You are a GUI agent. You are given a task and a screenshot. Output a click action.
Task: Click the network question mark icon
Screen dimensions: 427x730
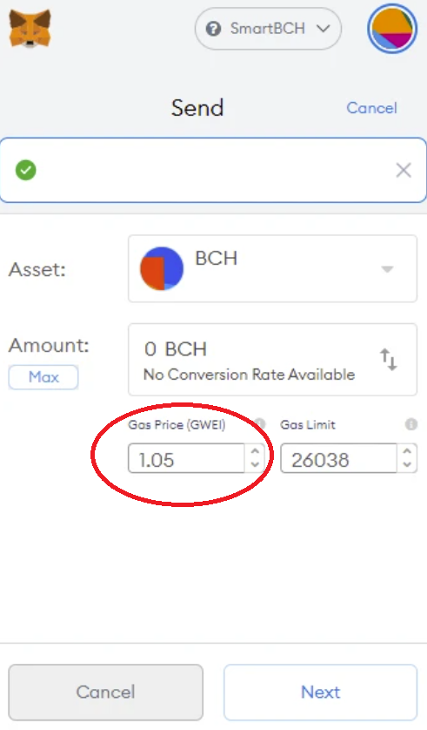[x=213, y=29]
